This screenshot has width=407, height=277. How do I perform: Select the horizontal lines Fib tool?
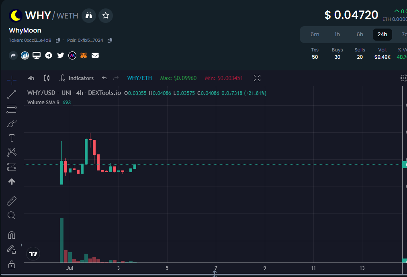(x=12, y=109)
